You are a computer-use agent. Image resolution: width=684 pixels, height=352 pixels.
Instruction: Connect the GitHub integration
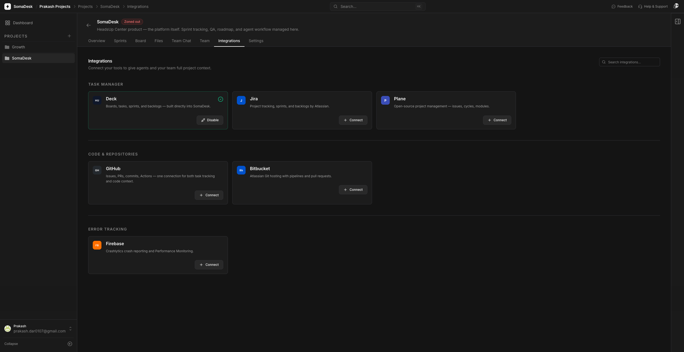click(209, 195)
